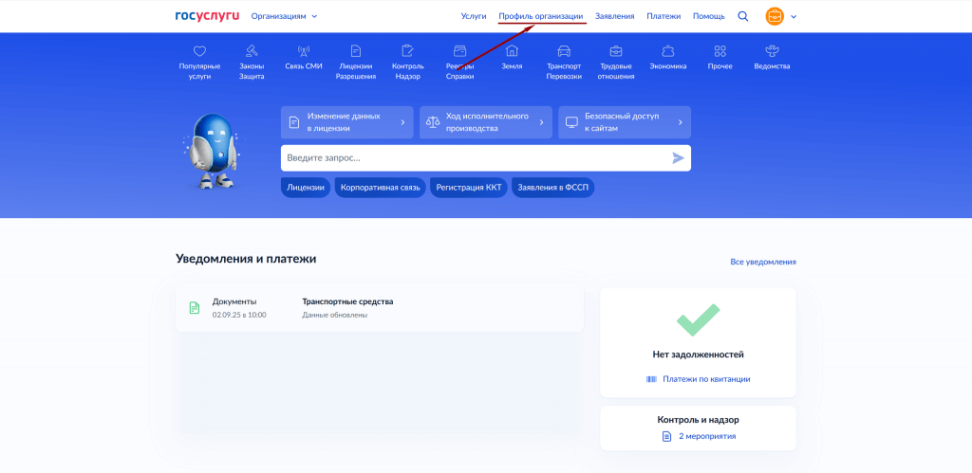Screen dimensions: 972x473
Task: Open the Популярные услуги heart icon
Action: tap(199, 51)
